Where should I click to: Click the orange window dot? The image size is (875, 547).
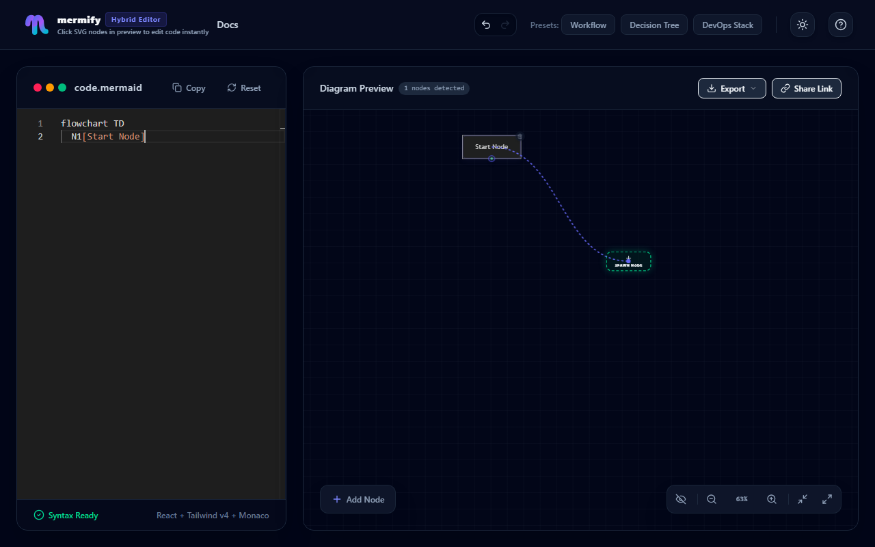click(x=50, y=88)
